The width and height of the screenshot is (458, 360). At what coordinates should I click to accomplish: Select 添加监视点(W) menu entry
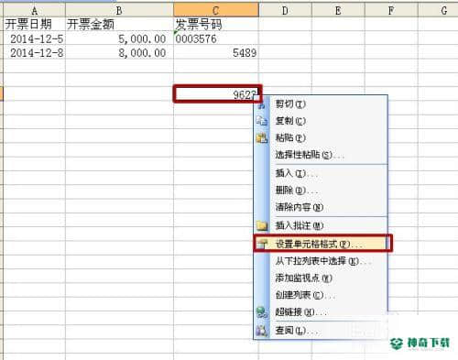coord(321,278)
